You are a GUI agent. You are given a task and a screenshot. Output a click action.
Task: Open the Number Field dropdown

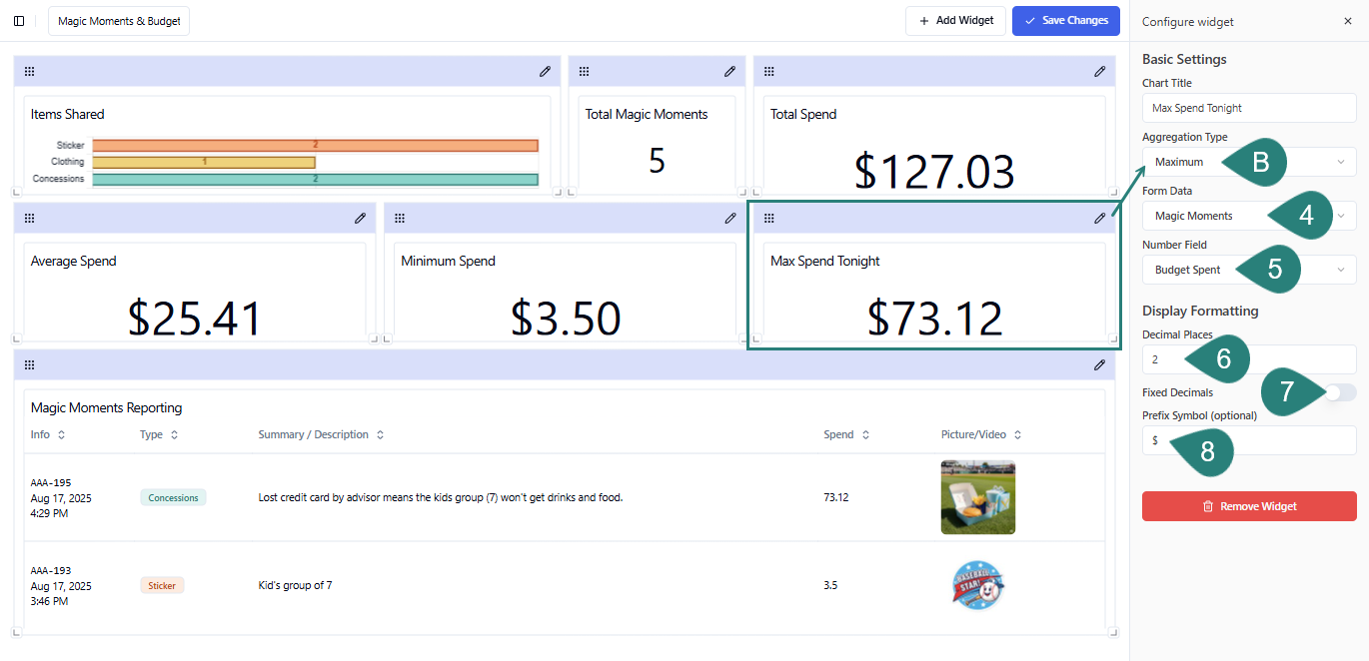click(x=1339, y=270)
